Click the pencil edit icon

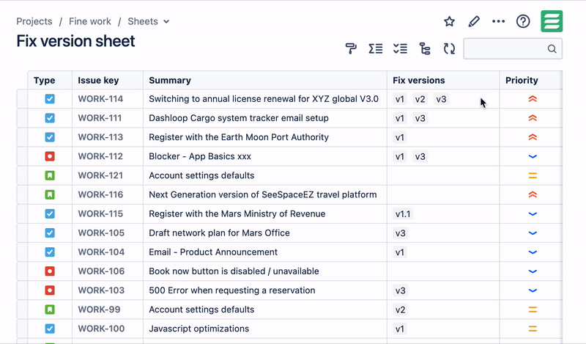click(473, 21)
